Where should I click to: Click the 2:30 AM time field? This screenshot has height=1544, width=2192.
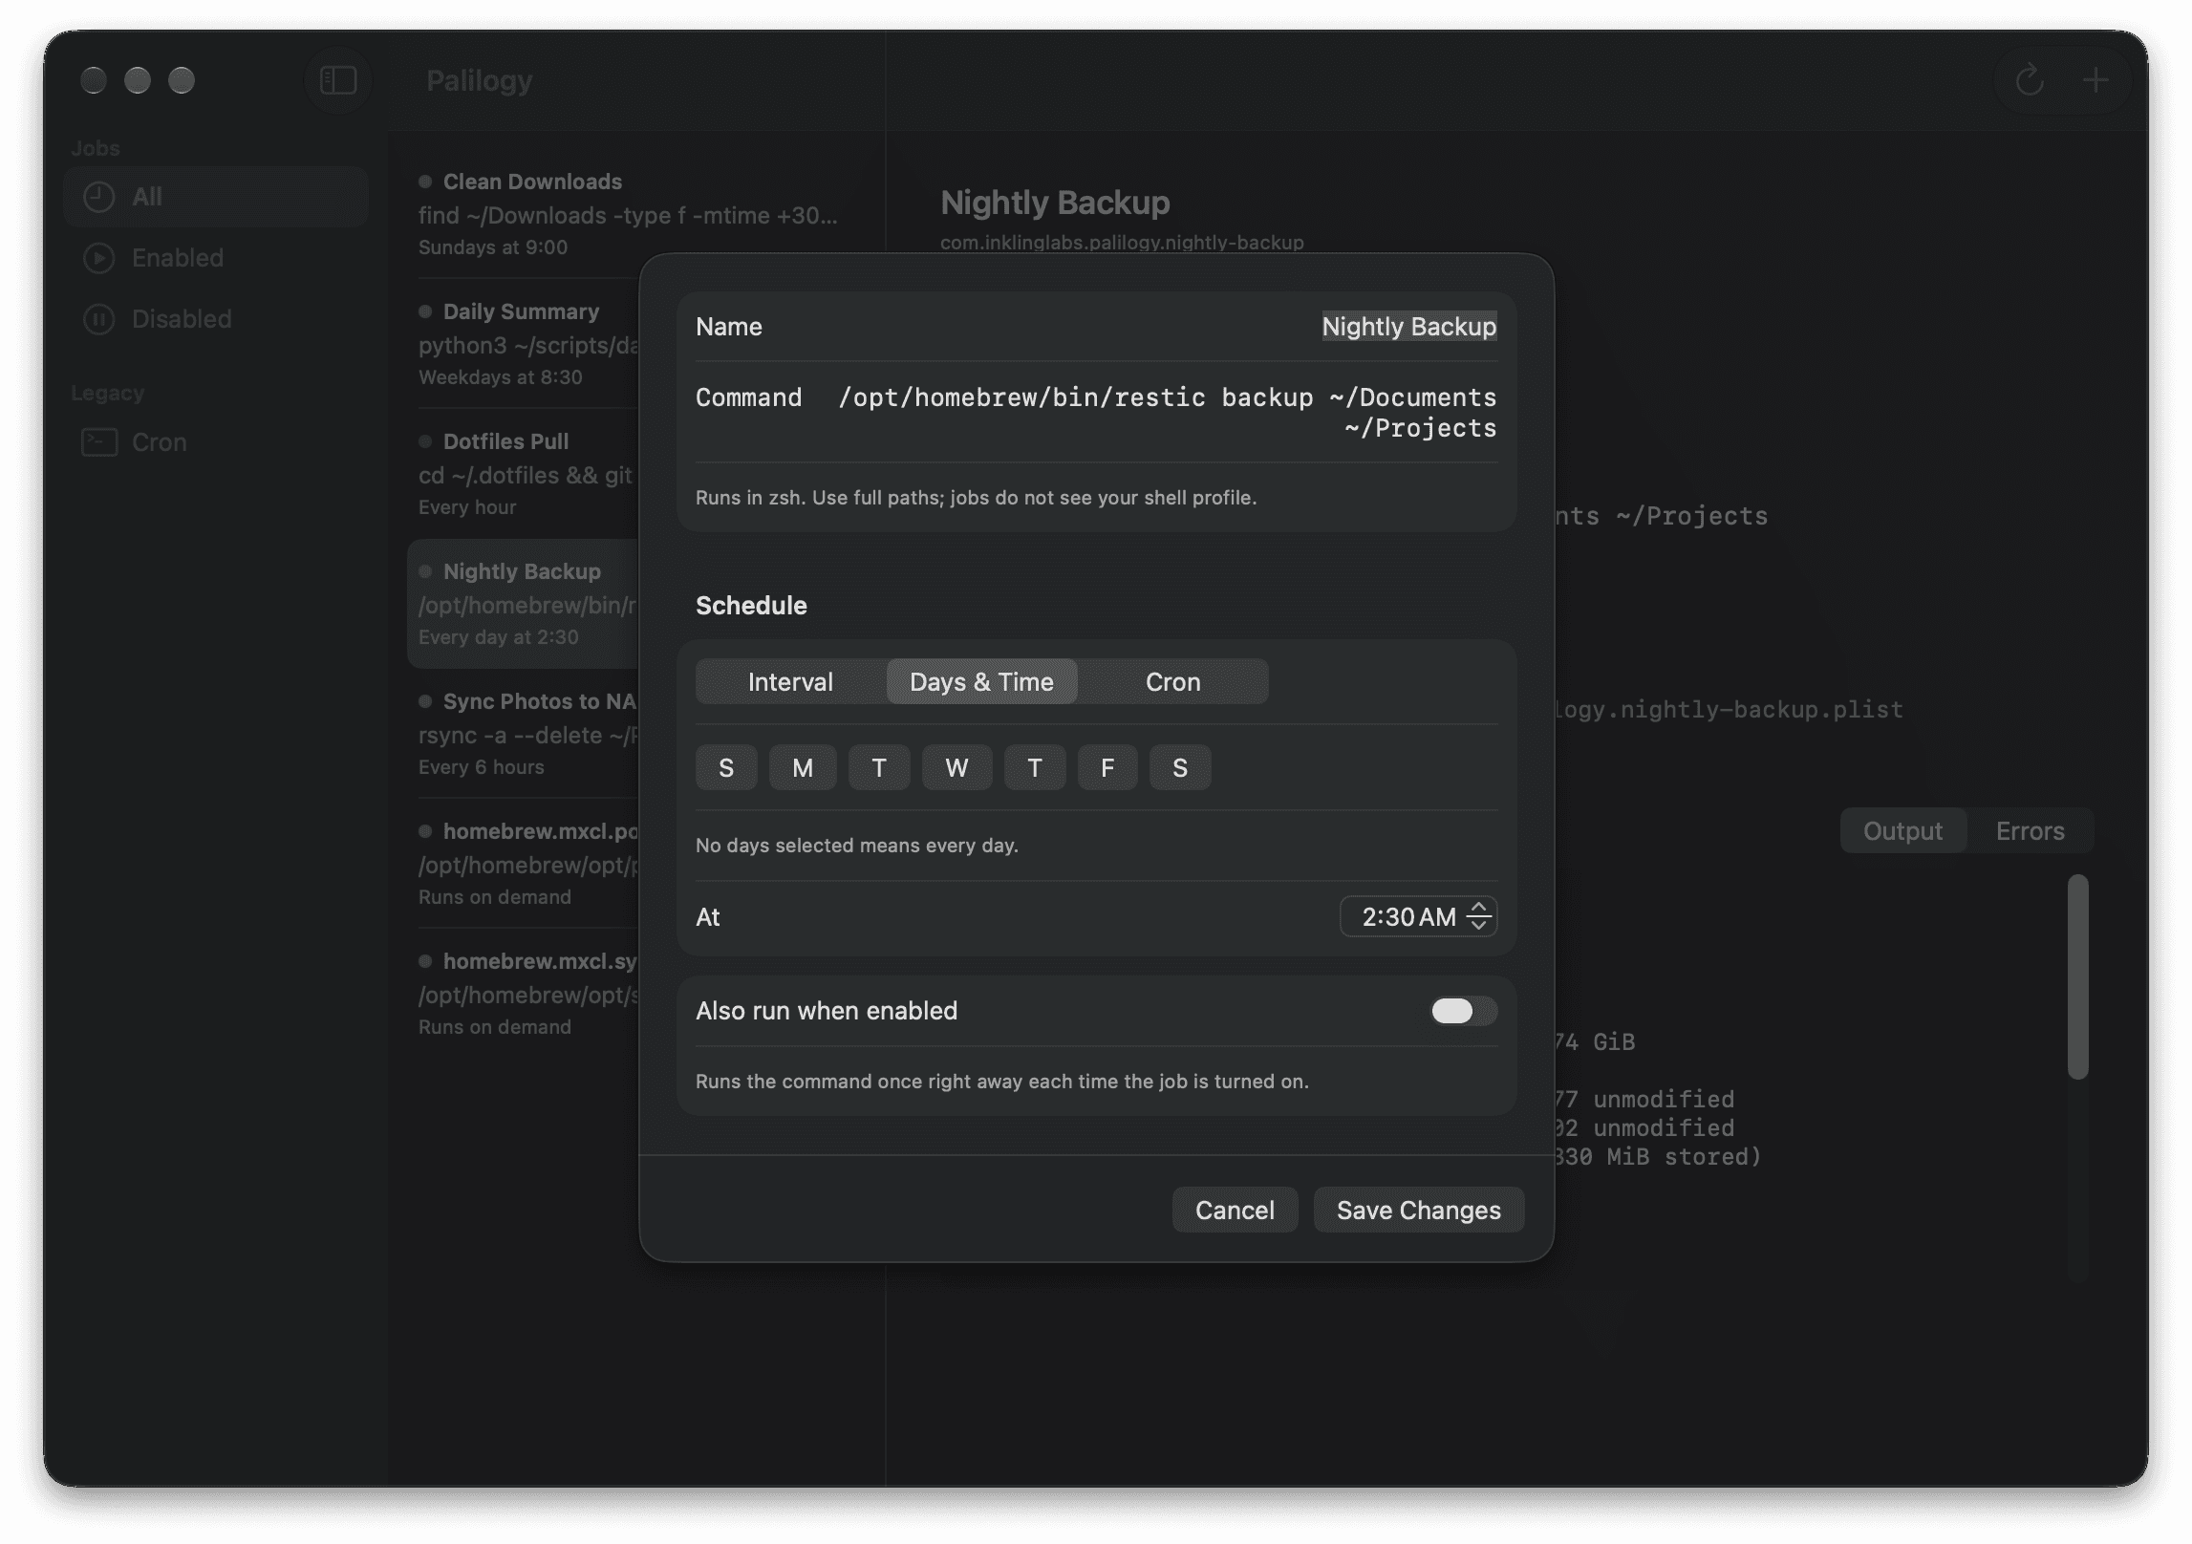point(1418,917)
